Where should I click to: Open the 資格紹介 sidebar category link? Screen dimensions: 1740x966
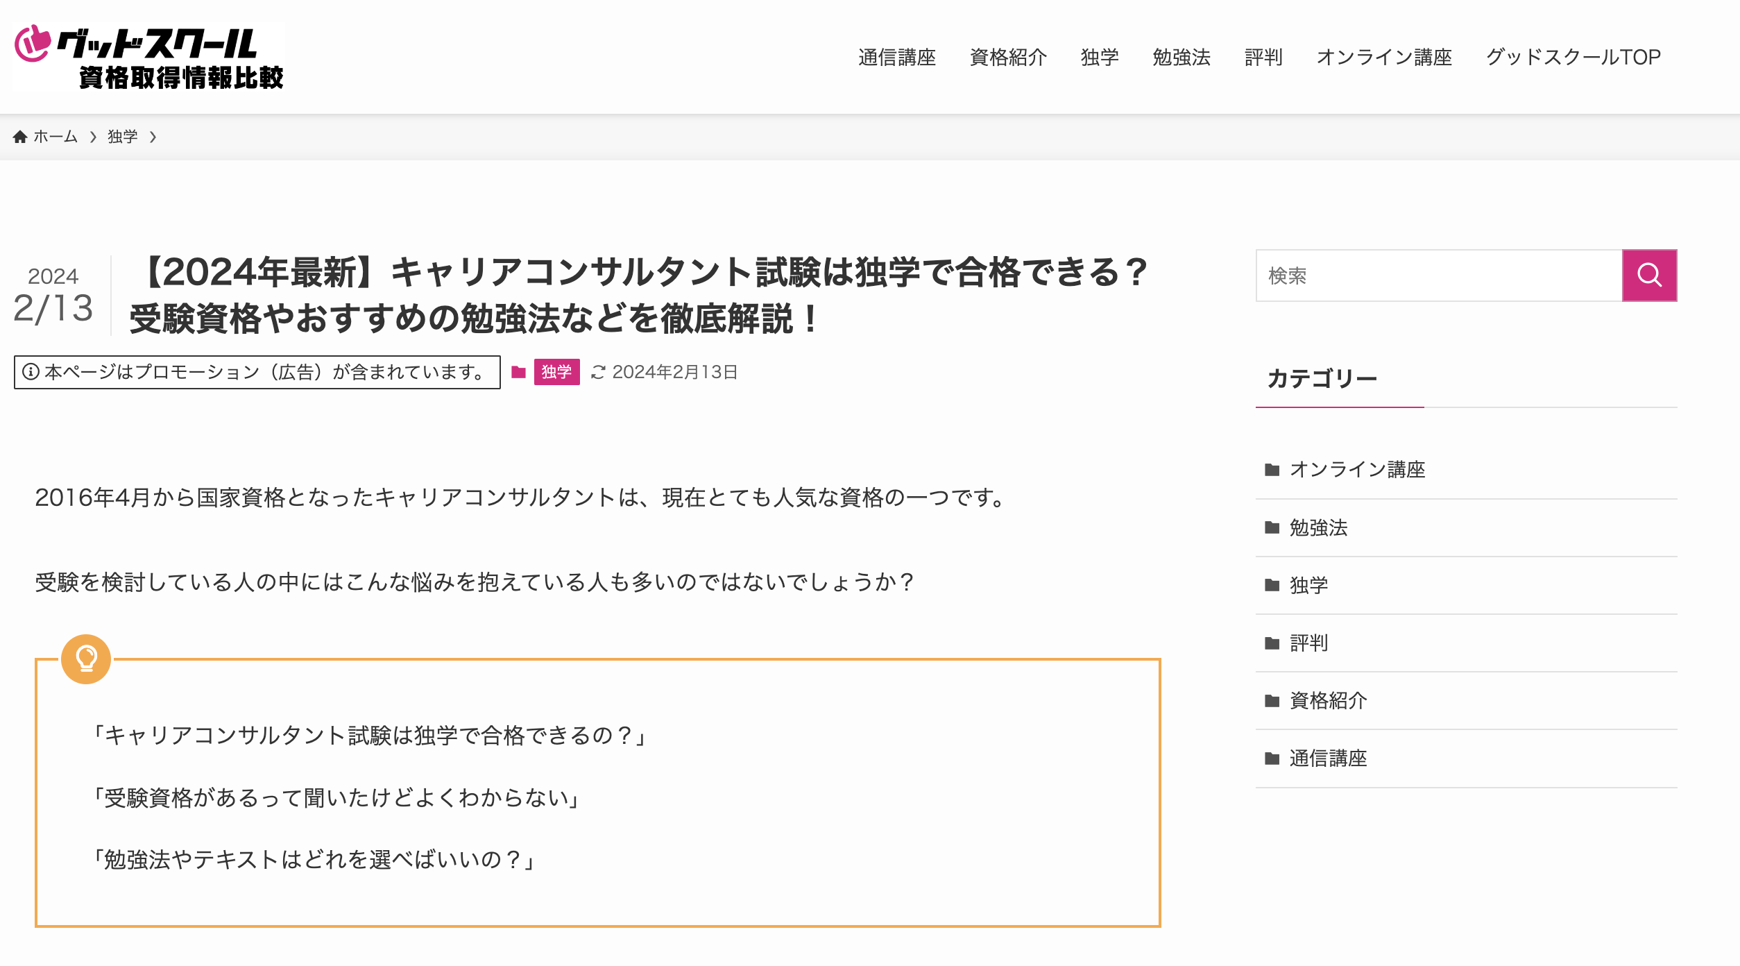tap(1328, 701)
